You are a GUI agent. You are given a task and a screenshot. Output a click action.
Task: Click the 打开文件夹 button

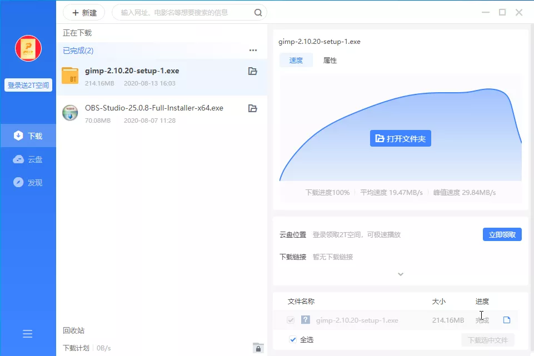pos(400,138)
